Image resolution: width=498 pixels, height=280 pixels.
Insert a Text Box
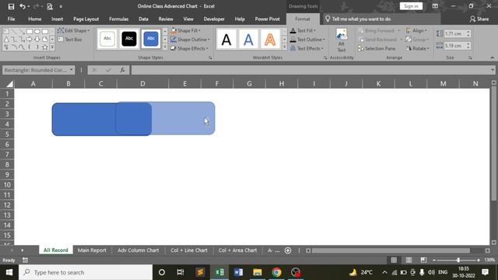tap(70, 40)
